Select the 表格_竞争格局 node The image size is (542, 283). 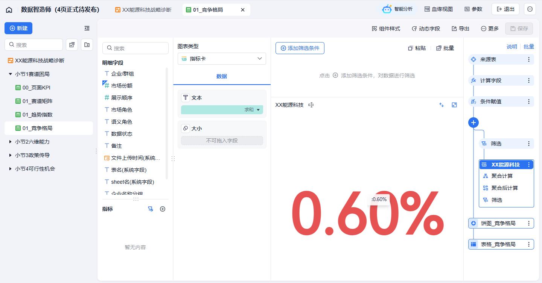501,244
